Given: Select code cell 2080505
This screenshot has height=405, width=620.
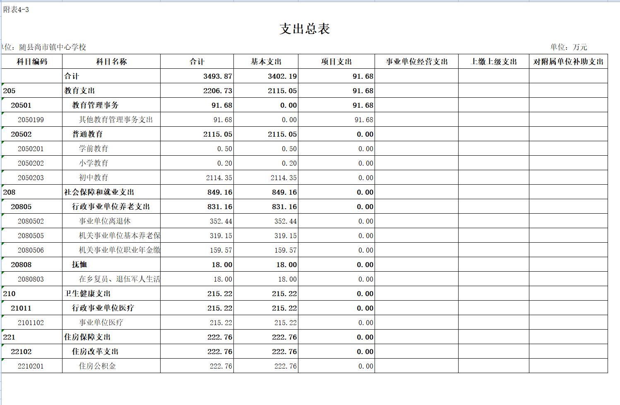Looking at the screenshot, I should [x=32, y=236].
